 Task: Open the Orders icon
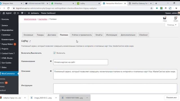(175, 19)
